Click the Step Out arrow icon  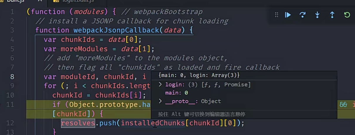[332, 15]
